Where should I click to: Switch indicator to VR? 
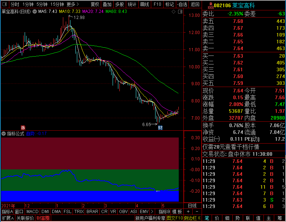(113, 212)
